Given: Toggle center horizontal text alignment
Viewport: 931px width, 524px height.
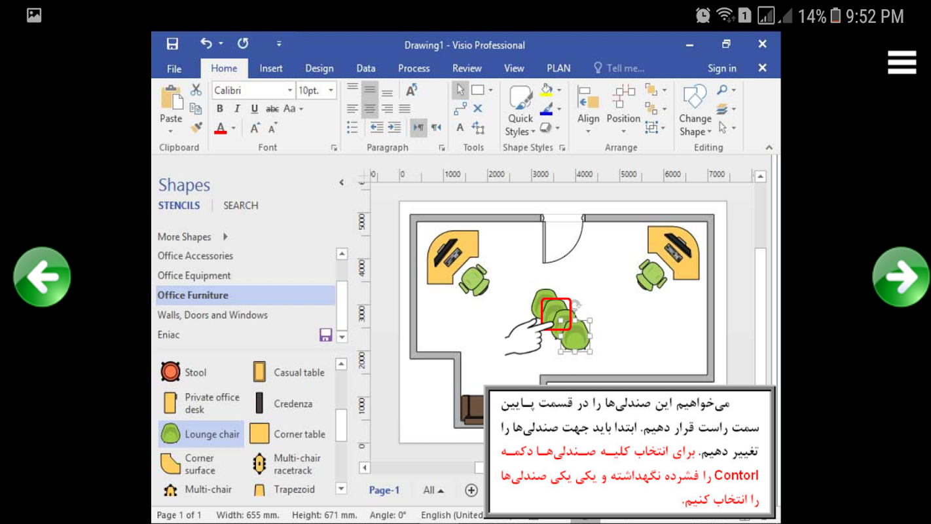Looking at the screenshot, I should click(370, 109).
